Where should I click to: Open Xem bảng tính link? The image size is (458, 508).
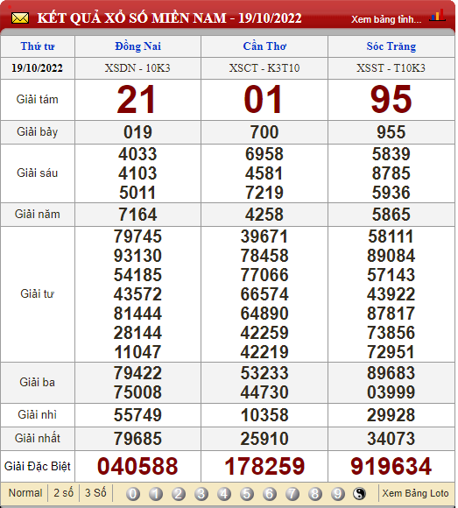(386, 19)
